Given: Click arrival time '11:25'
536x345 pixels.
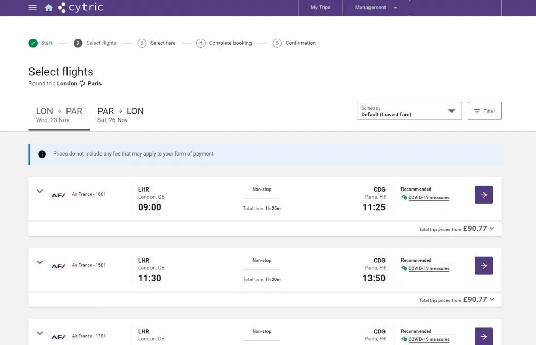Looking at the screenshot, I should click(x=374, y=207).
